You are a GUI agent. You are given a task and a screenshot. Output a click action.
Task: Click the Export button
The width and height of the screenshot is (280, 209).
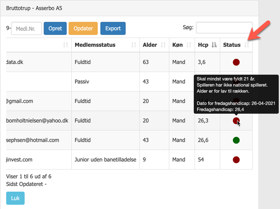(x=113, y=28)
